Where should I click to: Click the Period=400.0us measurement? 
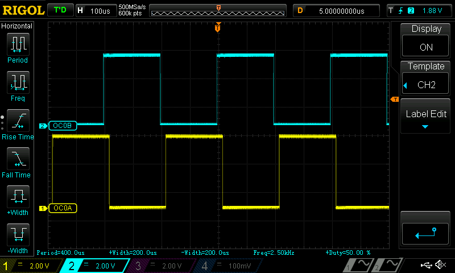61,253
